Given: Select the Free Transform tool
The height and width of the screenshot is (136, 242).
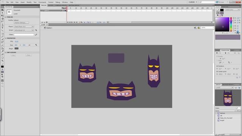Looking at the screenshot, I should pos(2,16).
